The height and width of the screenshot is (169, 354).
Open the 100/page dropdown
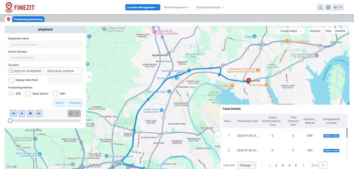[247, 165]
